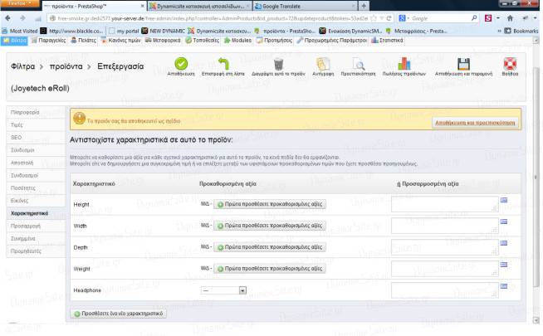
Task: Open the Most Visited bookmark folder
Action: coord(20,31)
